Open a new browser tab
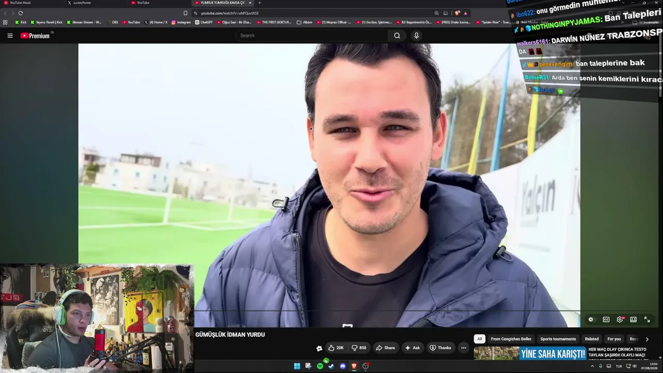Viewport: 663px width, 373px height. click(x=260, y=3)
